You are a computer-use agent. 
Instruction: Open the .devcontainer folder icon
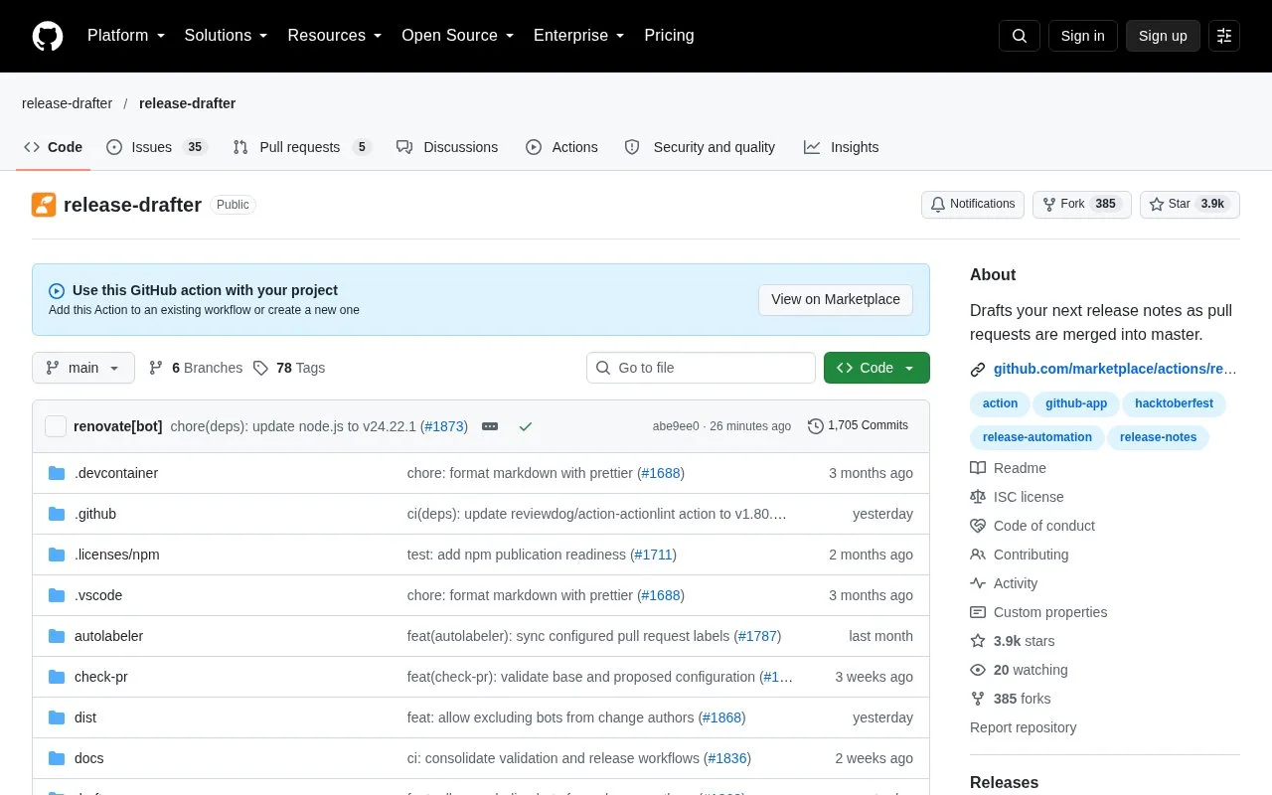pyautogui.click(x=57, y=473)
